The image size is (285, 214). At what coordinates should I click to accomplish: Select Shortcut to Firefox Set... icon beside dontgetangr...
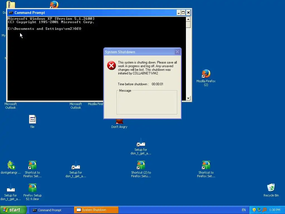pos(32,165)
